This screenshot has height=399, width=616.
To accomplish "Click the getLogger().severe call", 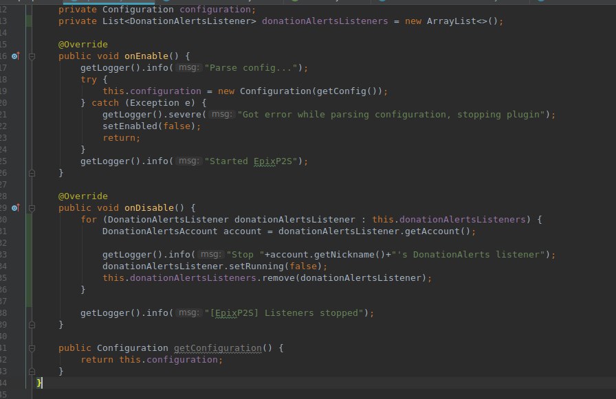I will click(x=153, y=115).
